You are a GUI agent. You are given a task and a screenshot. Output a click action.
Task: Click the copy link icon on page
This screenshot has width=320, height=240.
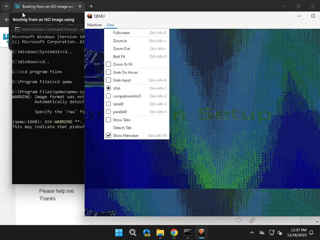[x=252, y=220]
